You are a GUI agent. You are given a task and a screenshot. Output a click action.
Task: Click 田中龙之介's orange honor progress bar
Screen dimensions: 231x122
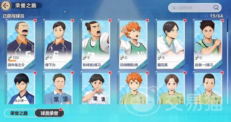12,60
